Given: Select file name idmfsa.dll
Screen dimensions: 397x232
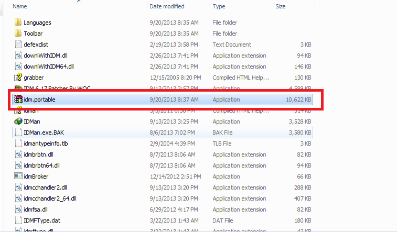Looking at the screenshot, I should pyautogui.click(x=36, y=209).
